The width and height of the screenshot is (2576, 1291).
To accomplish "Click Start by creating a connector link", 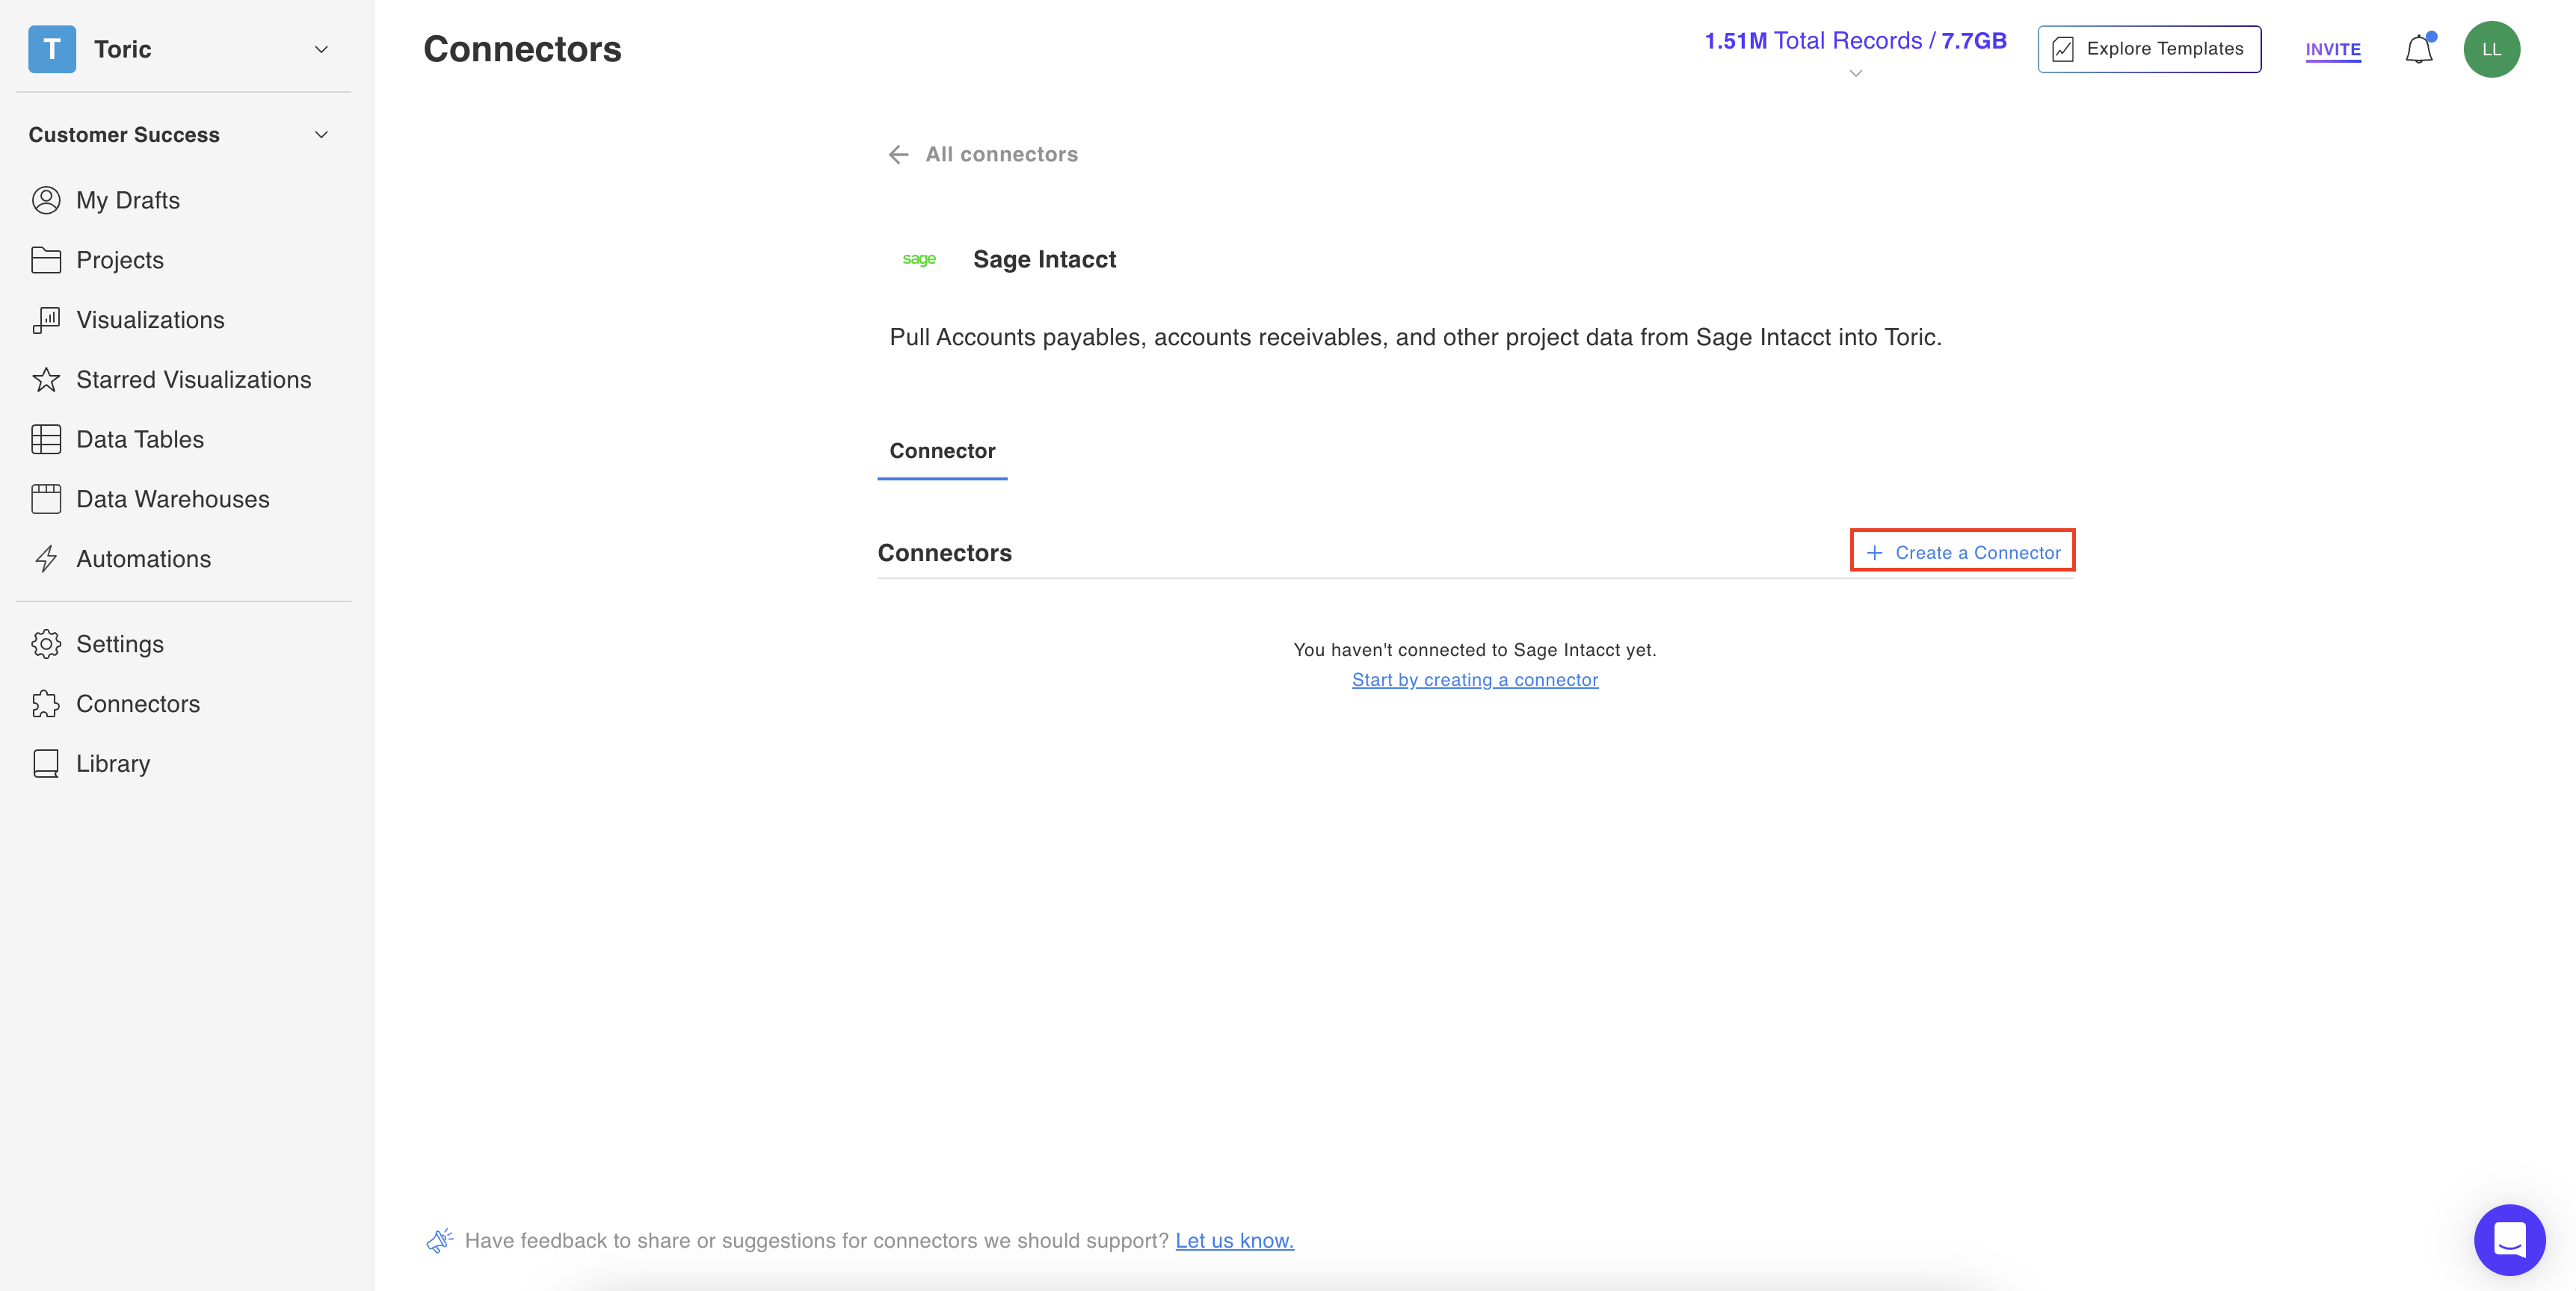I will (1475, 679).
